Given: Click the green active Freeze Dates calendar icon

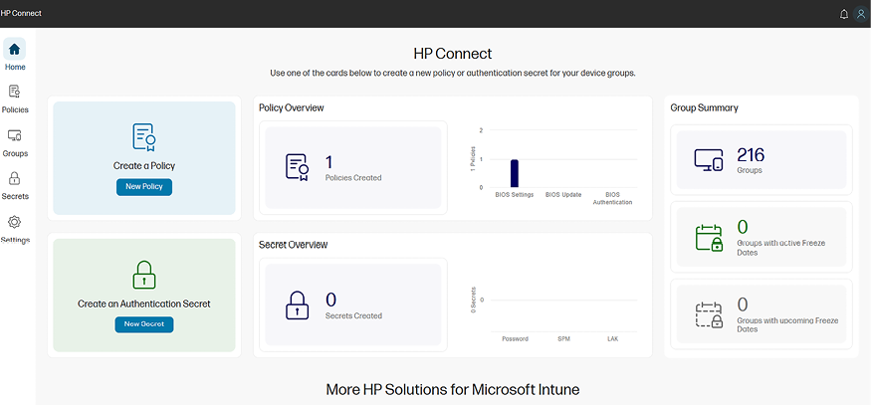Looking at the screenshot, I should click(709, 238).
